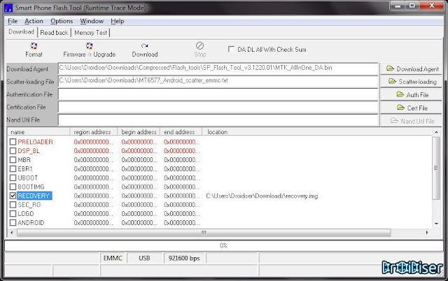The height and width of the screenshot is (281, 448).
Task: Open the Cert File browser
Action: [411, 108]
